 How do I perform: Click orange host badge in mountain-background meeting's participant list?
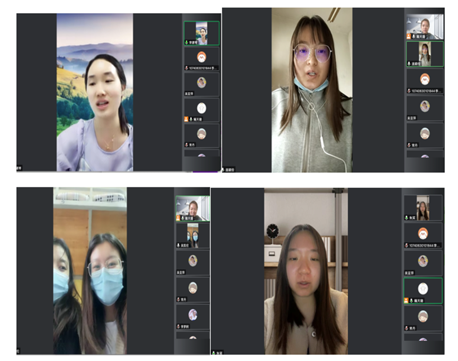tap(186, 120)
